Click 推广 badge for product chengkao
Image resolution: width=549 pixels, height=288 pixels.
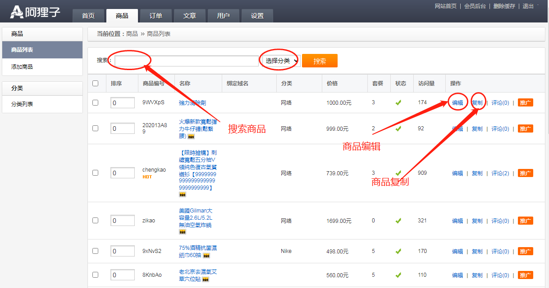tap(525, 173)
